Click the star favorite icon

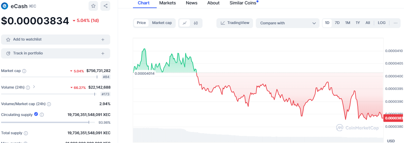click(x=93, y=6)
